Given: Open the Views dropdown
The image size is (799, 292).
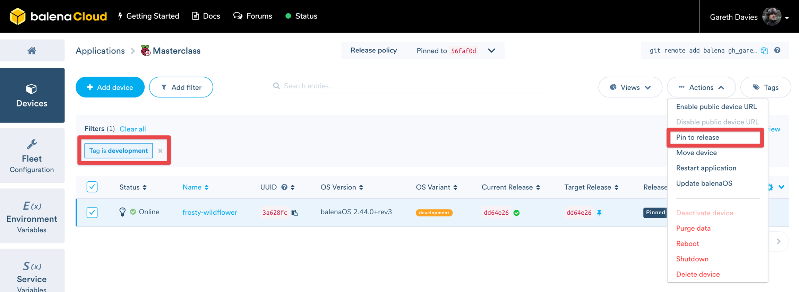Looking at the screenshot, I should point(630,87).
